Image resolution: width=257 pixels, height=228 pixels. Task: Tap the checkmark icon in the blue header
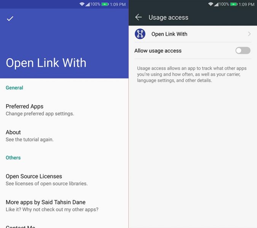pyautogui.click(x=10, y=19)
